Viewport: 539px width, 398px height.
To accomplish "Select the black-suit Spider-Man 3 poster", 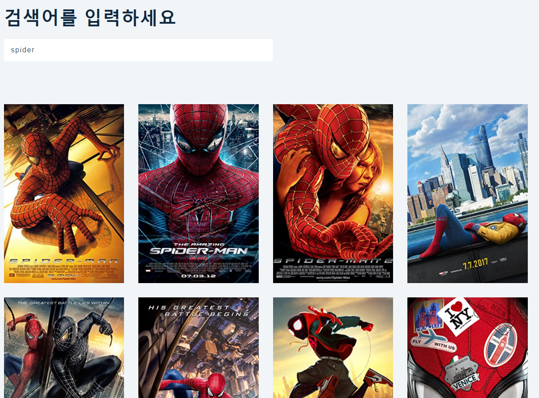I will coord(64,347).
